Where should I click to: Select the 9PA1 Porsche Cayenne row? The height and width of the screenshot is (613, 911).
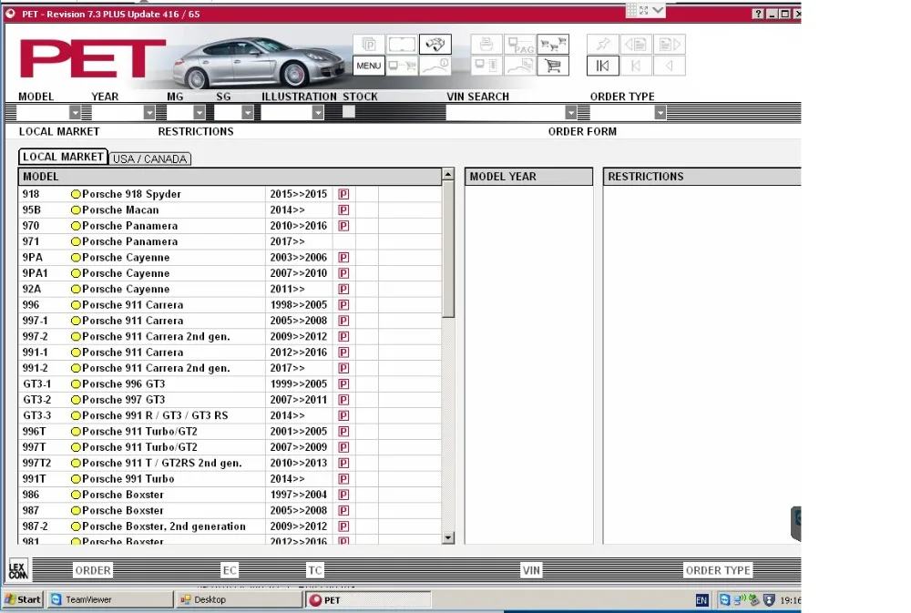tap(230, 273)
